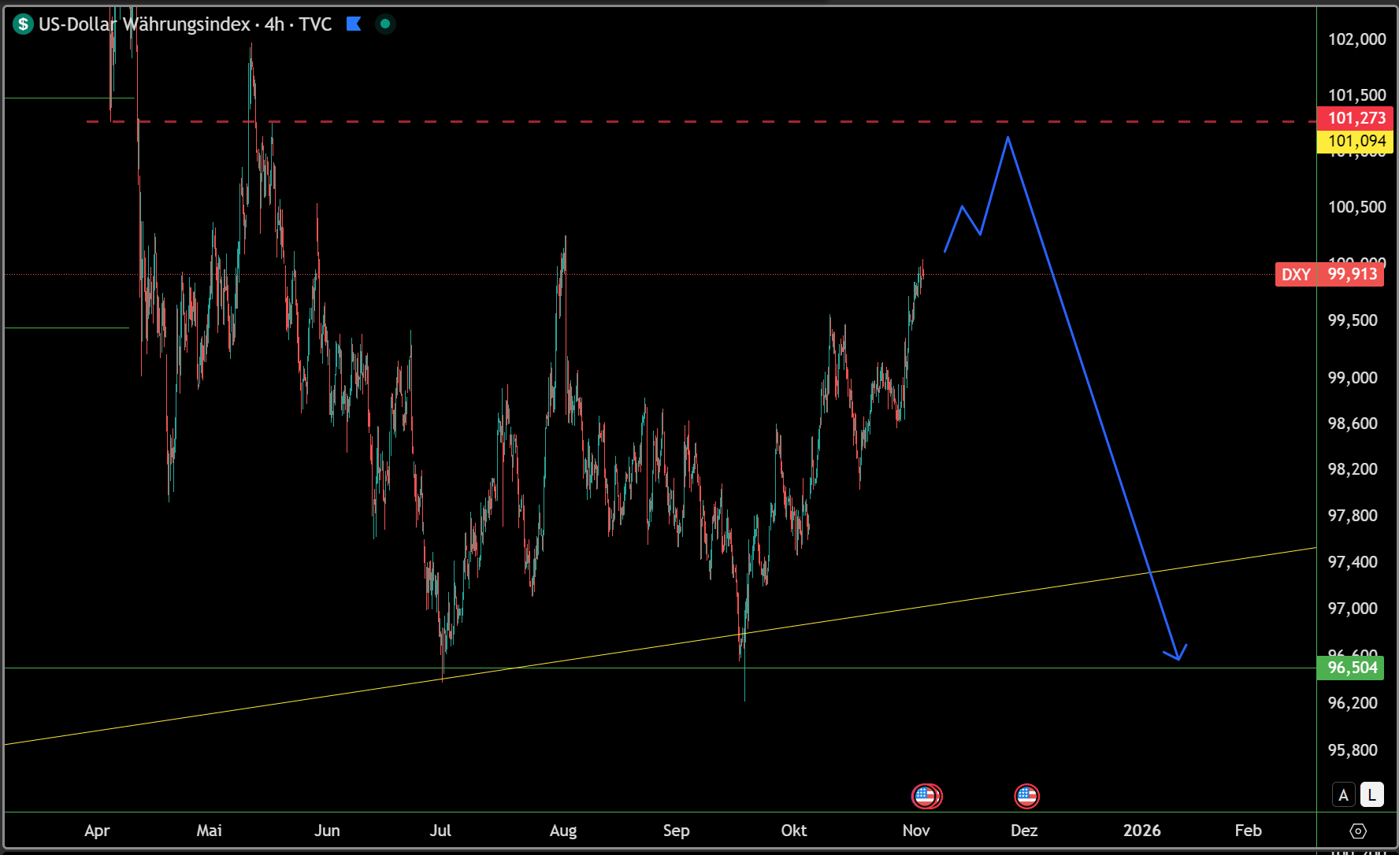Click the DXY price label tag
This screenshot has height=855, width=1399.
point(1295,275)
